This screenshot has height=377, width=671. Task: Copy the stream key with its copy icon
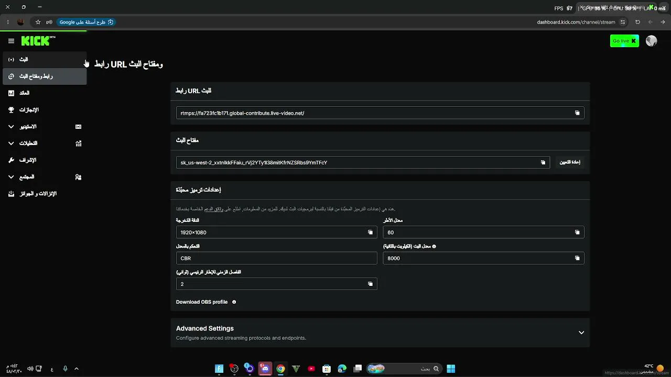tap(543, 162)
